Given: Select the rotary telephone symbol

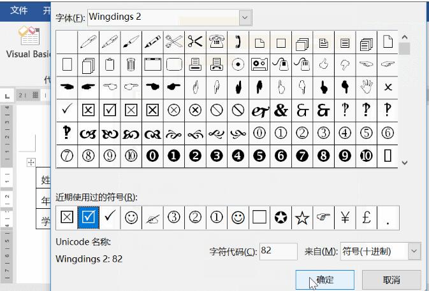Looking at the screenshot, I should click(217, 42).
